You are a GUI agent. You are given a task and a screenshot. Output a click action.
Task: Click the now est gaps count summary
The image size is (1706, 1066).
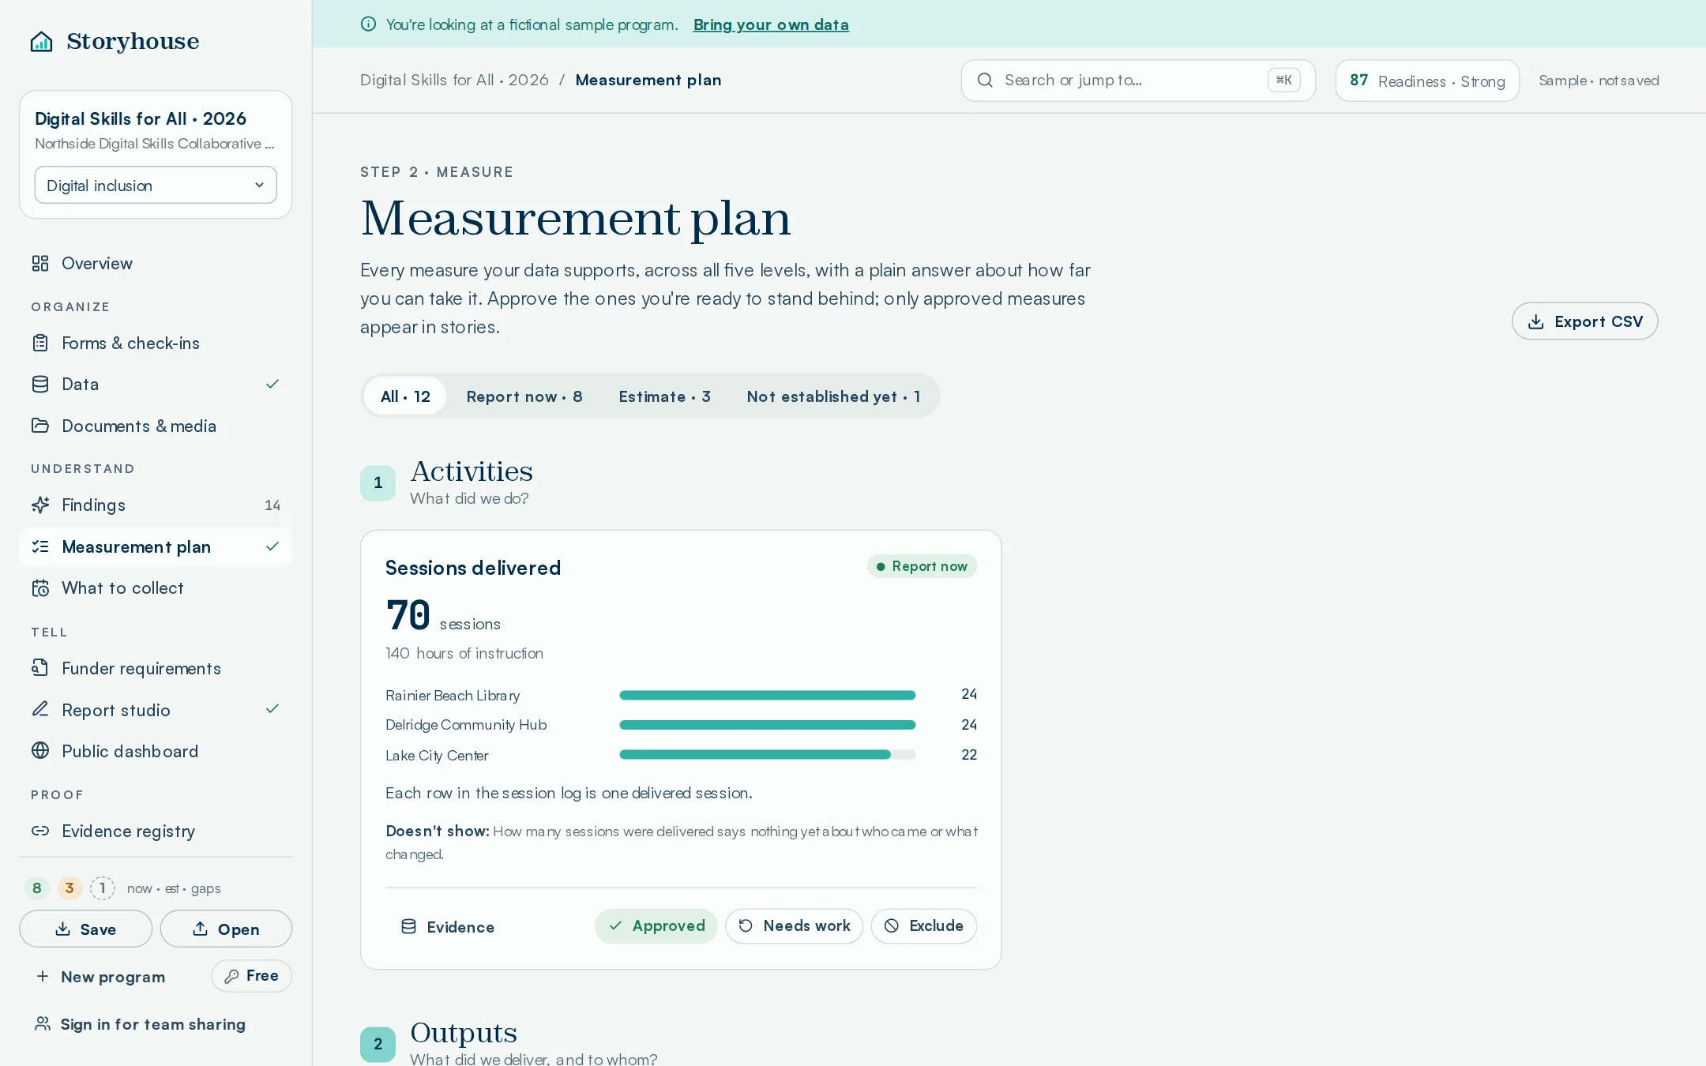click(x=122, y=888)
